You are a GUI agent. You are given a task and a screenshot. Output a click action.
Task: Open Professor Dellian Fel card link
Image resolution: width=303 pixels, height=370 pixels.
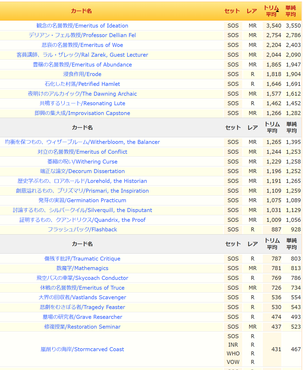pos(82,35)
